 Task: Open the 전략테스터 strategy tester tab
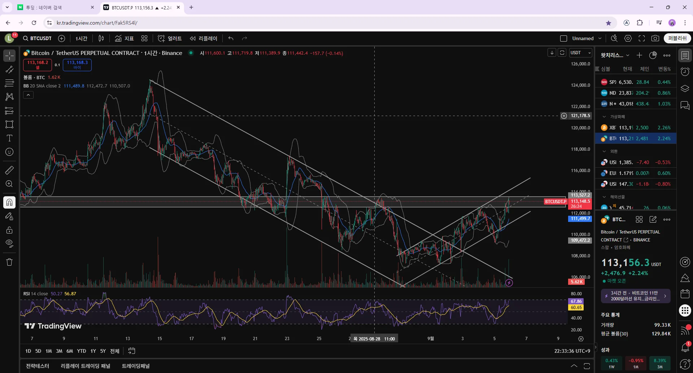coord(38,366)
